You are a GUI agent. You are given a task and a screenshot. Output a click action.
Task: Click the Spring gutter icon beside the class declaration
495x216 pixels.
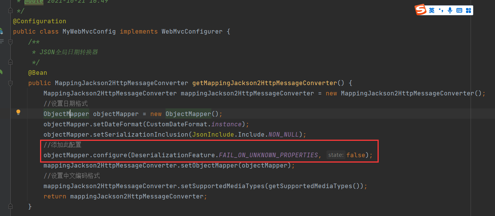(1, 31)
